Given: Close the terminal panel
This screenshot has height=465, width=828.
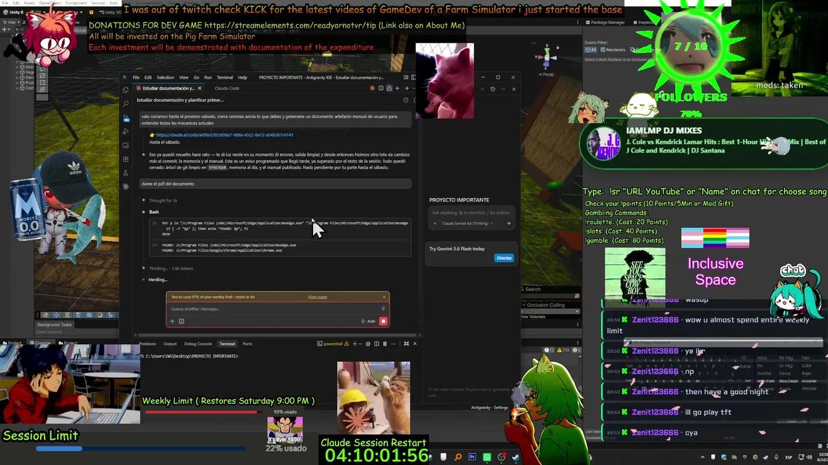Looking at the screenshot, I should click(x=415, y=344).
